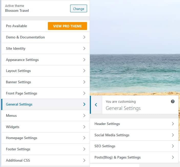Click the Change theme button
The image size is (180, 167).
[x=79, y=8]
